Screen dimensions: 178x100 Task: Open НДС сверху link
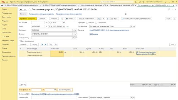(93, 34)
